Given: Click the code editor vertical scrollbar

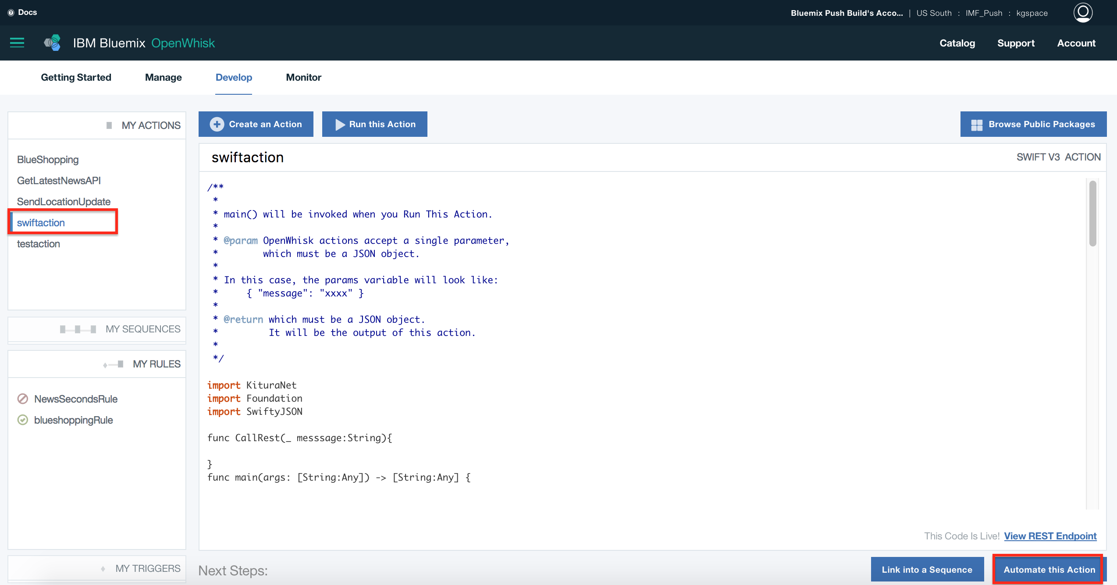Looking at the screenshot, I should pos(1092,214).
